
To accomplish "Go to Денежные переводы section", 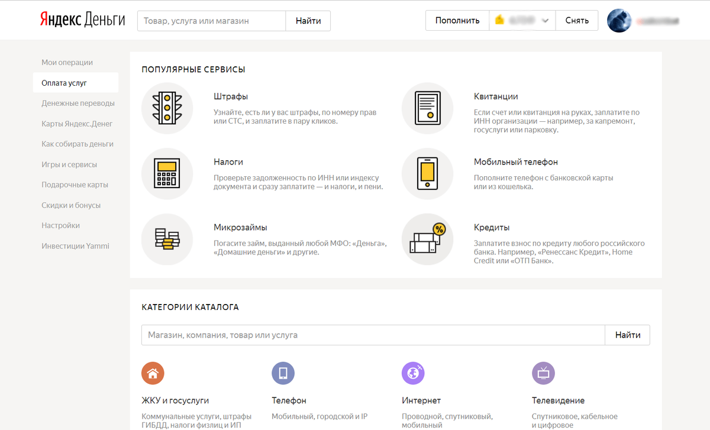I will (x=78, y=103).
